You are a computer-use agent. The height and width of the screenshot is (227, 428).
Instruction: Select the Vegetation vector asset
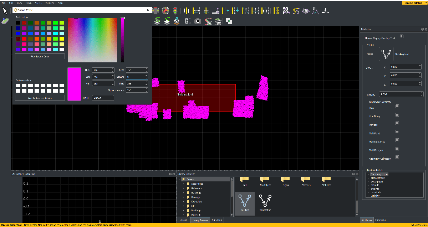tap(265, 203)
